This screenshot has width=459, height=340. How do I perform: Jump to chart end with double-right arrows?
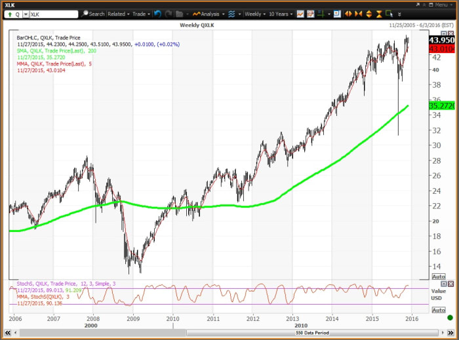pyautogui.click(x=451, y=333)
